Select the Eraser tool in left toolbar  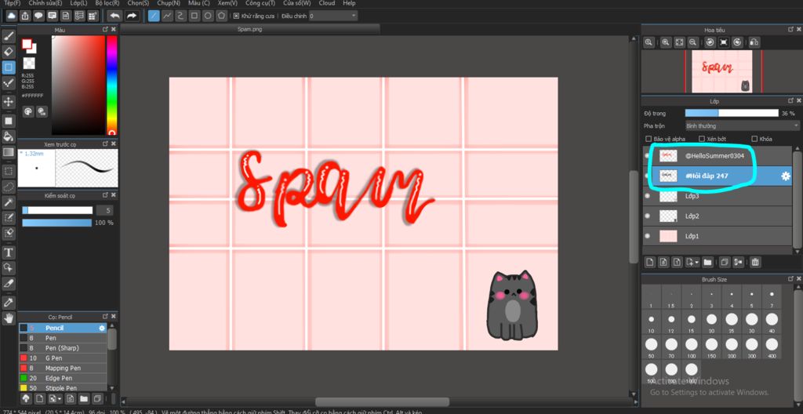[x=9, y=52]
